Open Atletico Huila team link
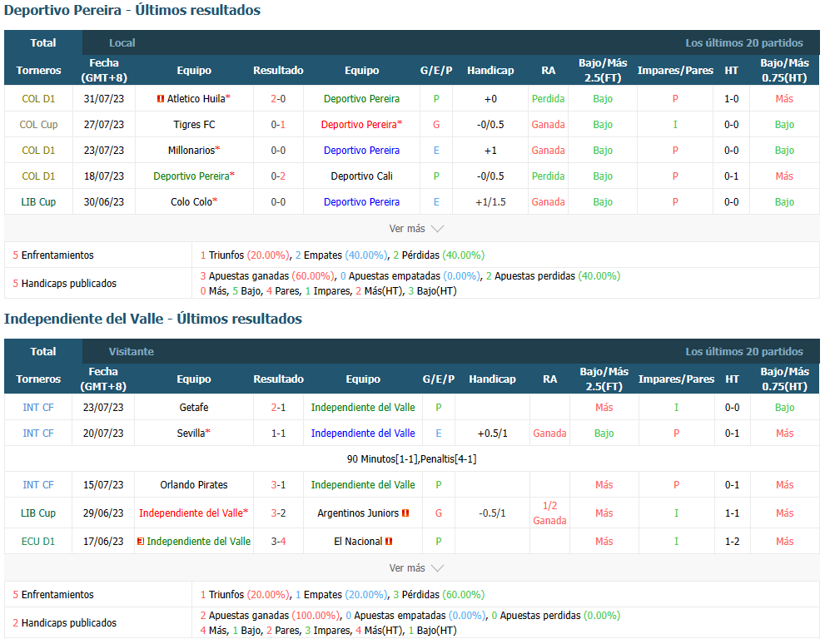This screenshot has width=825, height=644. tap(196, 99)
